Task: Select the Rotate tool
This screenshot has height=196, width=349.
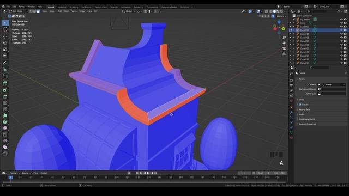Action: (5, 42)
